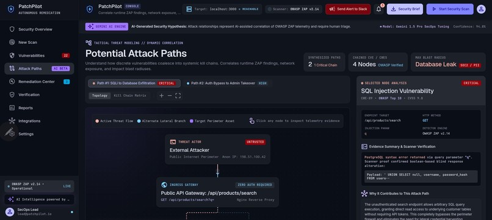This screenshot has height=220, width=492.
Task: Zoom in on the graph with plus
Action: (162, 96)
